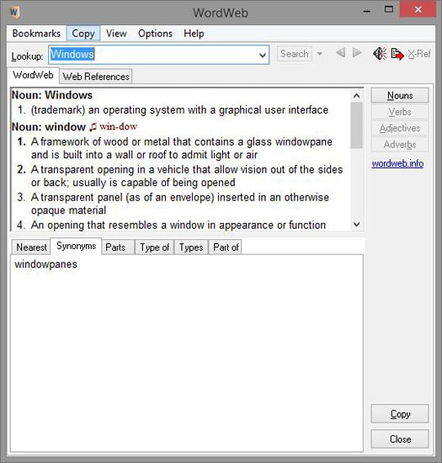Image resolution: width=442 pixels, height=463 pixels.
Task: Click the WordWeb app icon in title bar
Action: [x=13, y=12]
